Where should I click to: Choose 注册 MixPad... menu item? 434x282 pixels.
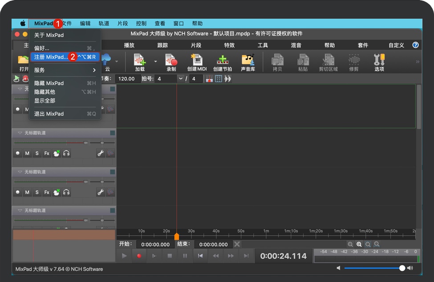pos(65,57)
